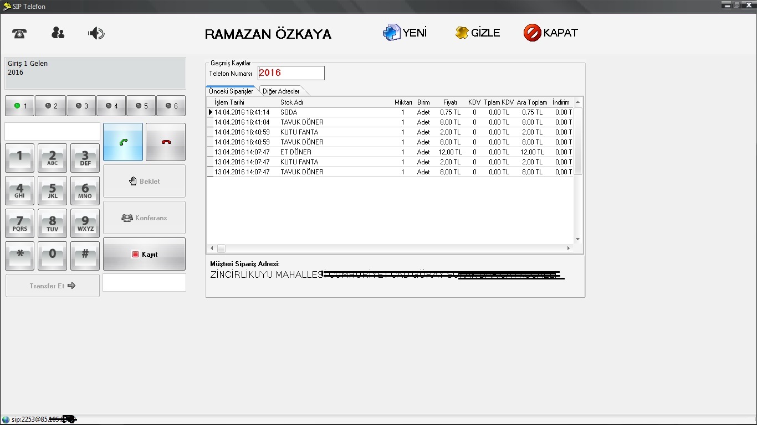Select line 1 indicator button
The height and width of the screenshot is (425, 757).
tap(20, 106)
